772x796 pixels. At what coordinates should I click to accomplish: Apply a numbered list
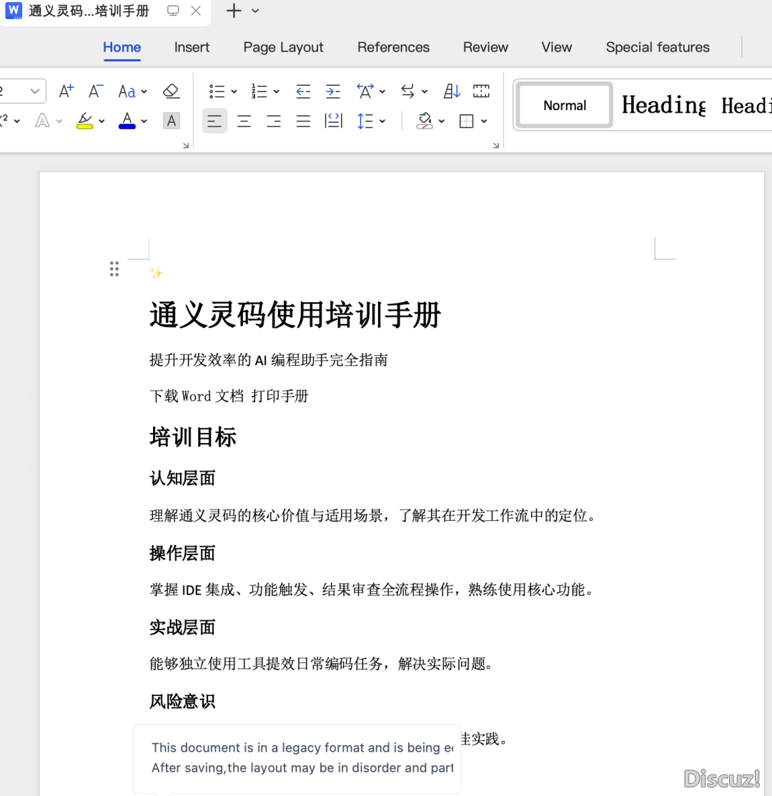tap(259, 91)
